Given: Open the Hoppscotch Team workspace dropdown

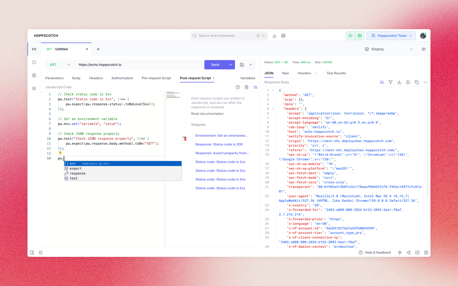Looking at the screenshot, I should pos(391,36).
